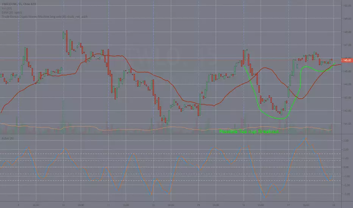Image resolution: width=353 pixels, height=208 pixels.
Task: Click the 'Possible Tea cup Breakout.' annotation text
Action: [250, 132]
